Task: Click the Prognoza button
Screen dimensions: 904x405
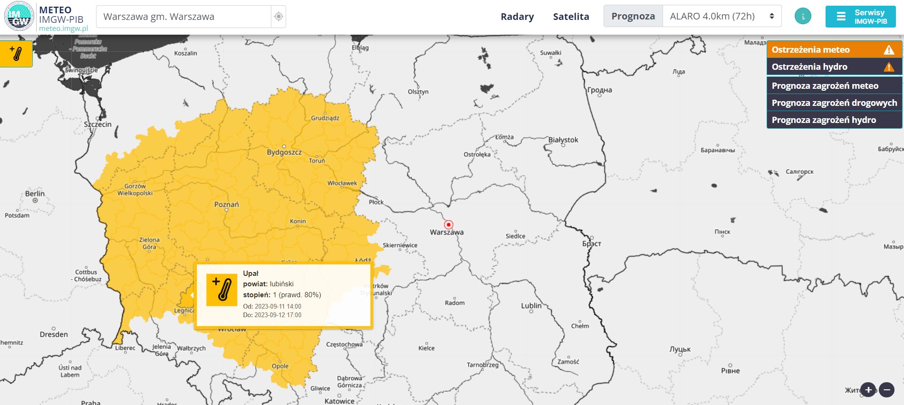Action: 633,16
